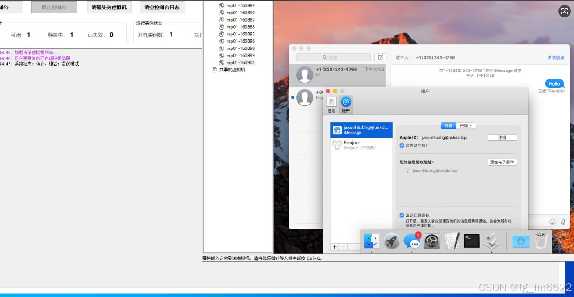Select the 设置 segment tab

click(448, 126)
